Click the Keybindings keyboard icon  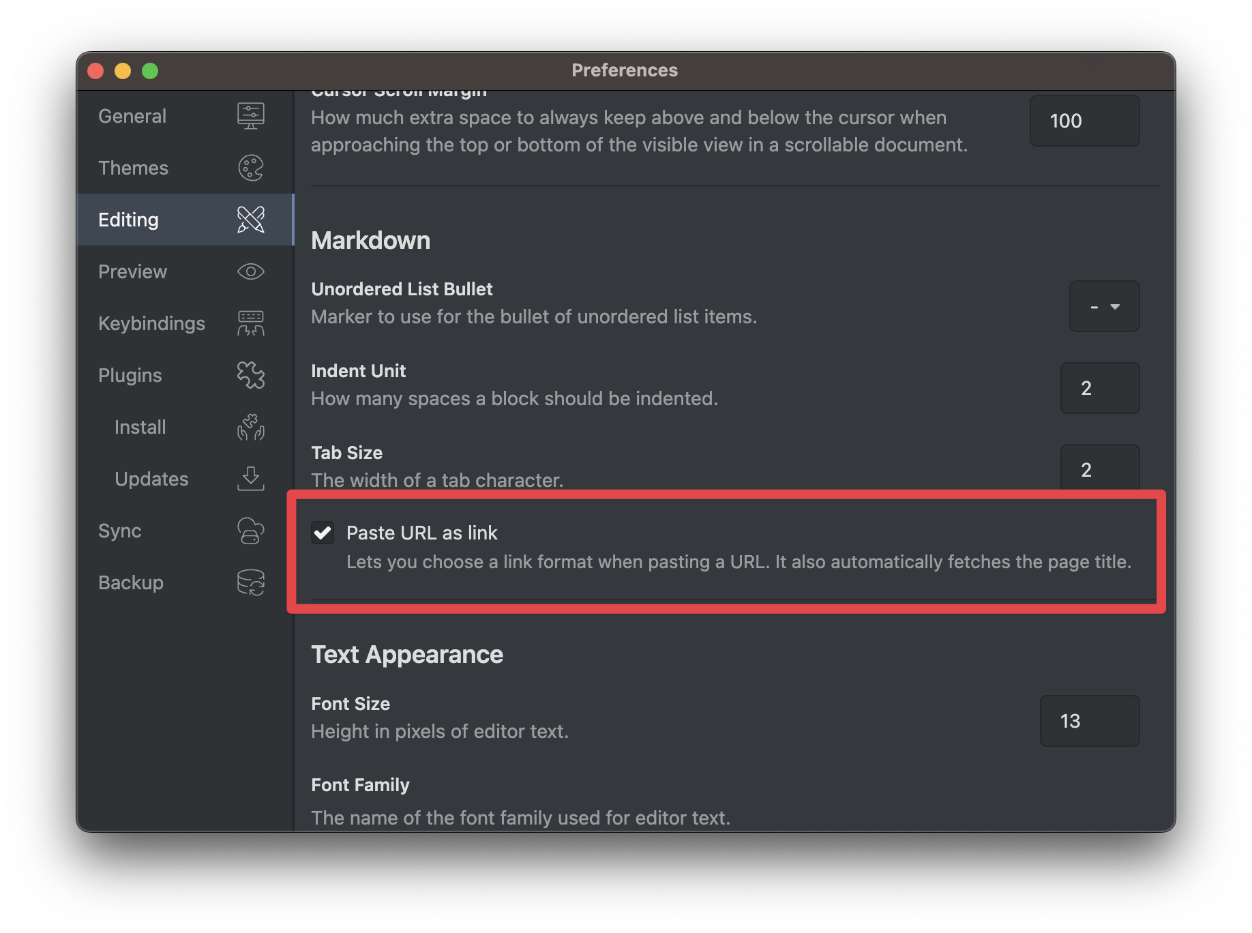250,323
